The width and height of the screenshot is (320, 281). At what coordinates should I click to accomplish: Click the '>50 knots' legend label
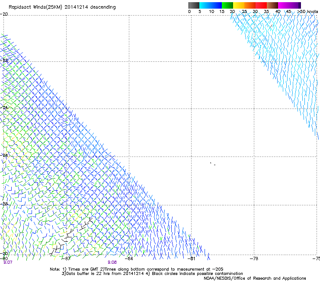307,12
